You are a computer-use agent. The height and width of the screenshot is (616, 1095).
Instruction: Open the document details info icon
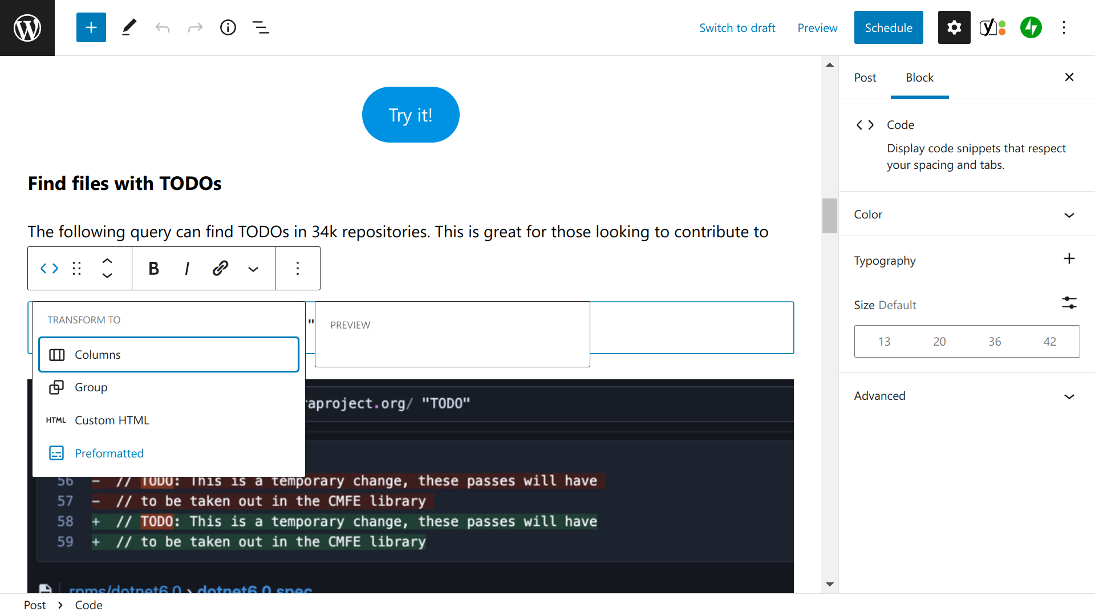(228, 27)
